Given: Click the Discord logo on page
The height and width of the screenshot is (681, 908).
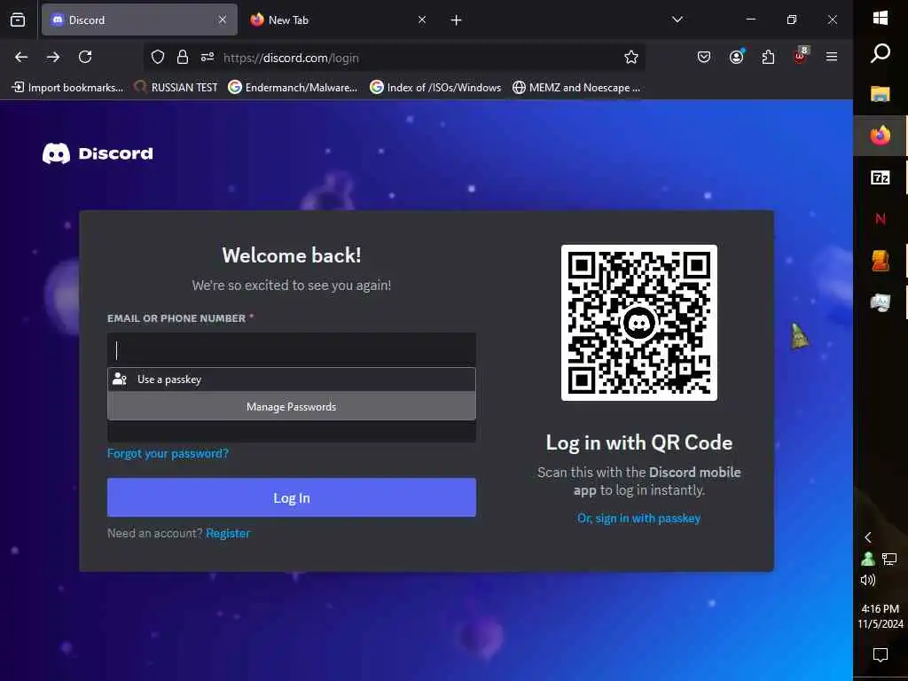Looking at the screenshot, I should click(x=98, y=153).
